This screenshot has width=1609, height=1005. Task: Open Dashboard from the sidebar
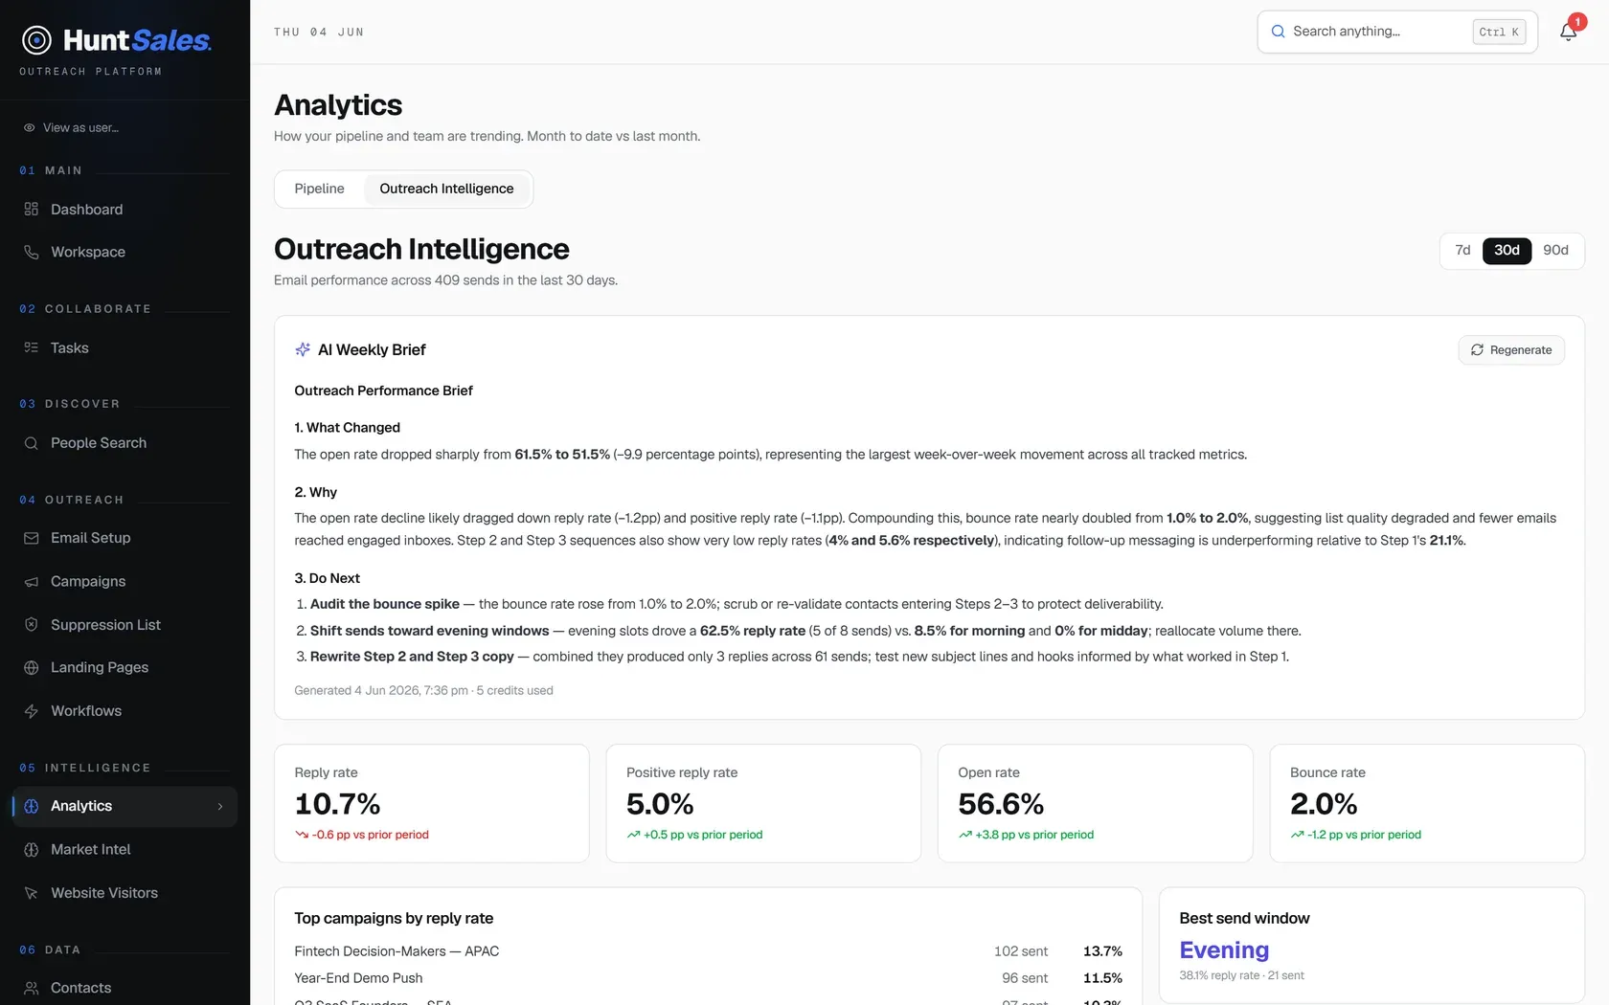(x=125, y=209)
